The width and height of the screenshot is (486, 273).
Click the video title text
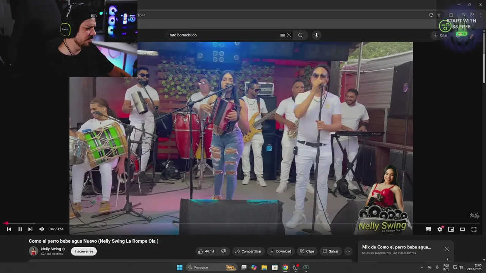coord(93,241)
